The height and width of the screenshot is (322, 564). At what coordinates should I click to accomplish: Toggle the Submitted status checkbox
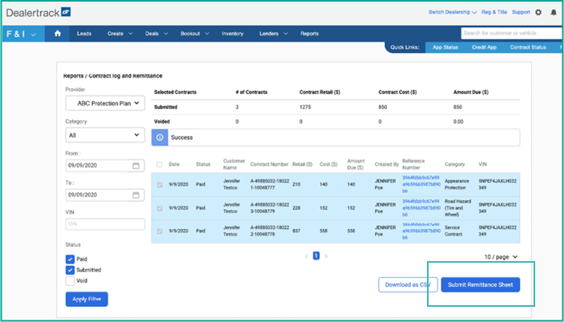[x=70, y=270]
